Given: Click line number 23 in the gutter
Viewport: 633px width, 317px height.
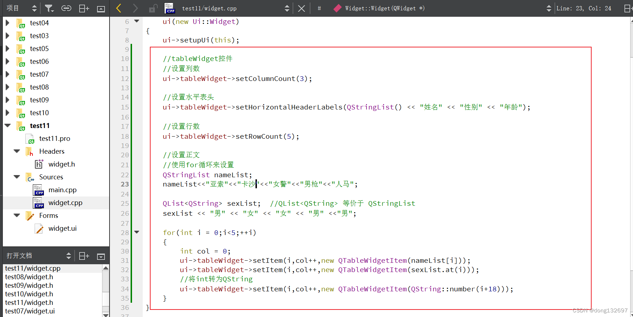Looking at the screenshot, I should (x=125, y=184).
